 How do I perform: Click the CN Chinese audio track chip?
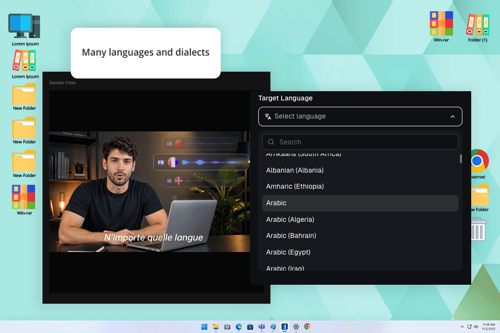tap(201, 143)
